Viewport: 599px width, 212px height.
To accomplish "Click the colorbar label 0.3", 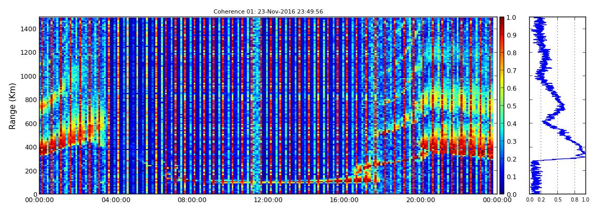I will point(513,141).
